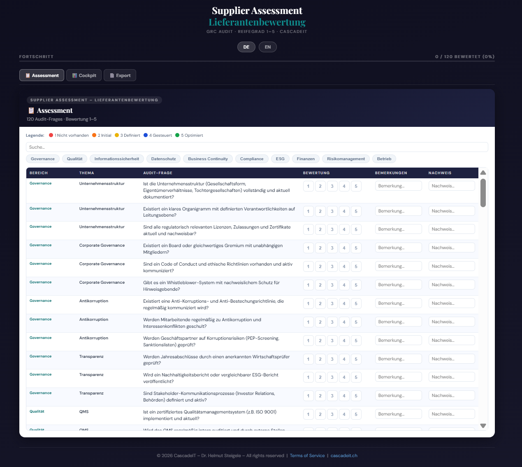Rate Whistleblower question with 3
522x467 pixels.
(332, 285)
